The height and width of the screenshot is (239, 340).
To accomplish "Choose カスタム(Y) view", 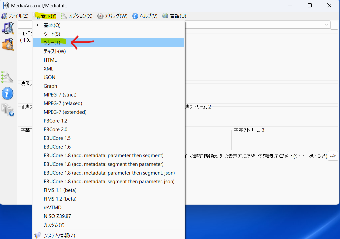I will click(109, 225).
